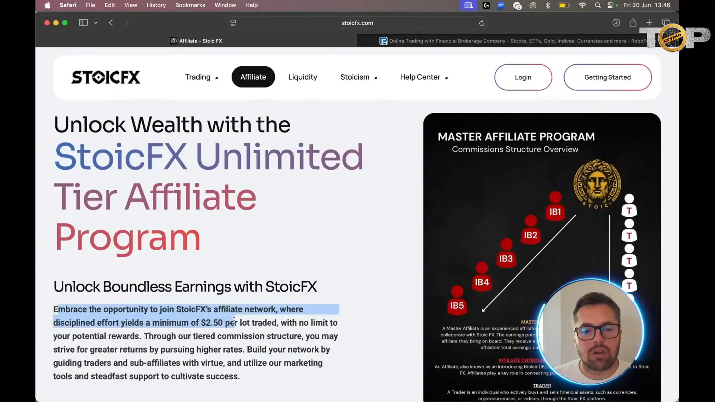
Task: Select the Affiliate nav pill
Action: pos(253,77)
